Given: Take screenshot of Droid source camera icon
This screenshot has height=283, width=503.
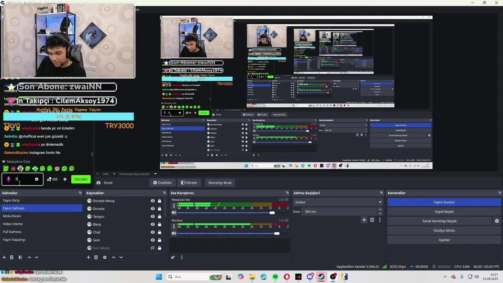Looking at the screenshot, I should (99, 183).
